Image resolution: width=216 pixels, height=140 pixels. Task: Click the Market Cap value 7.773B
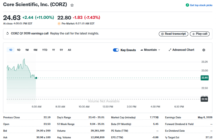coord(154,117)
